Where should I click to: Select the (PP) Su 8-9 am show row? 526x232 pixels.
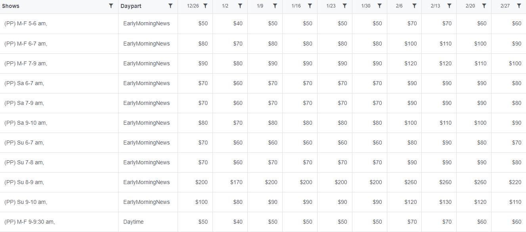tap(263, 182)
